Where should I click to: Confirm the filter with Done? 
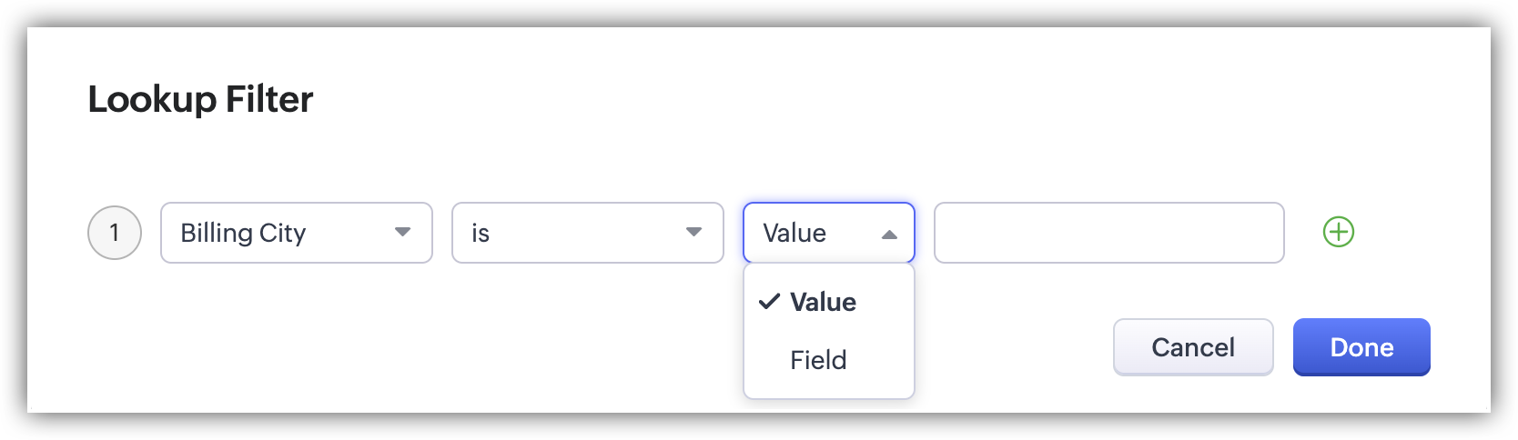click(1361, 347)
